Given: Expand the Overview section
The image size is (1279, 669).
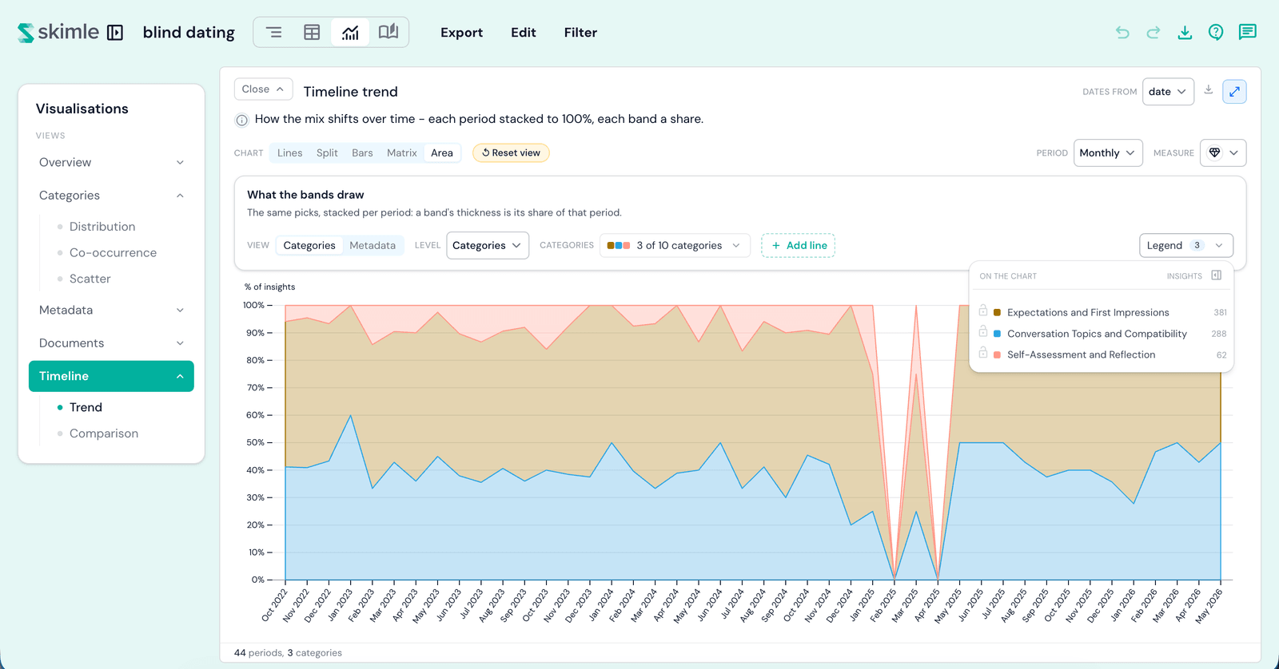Looking at the screenshot, I should 111,162.
